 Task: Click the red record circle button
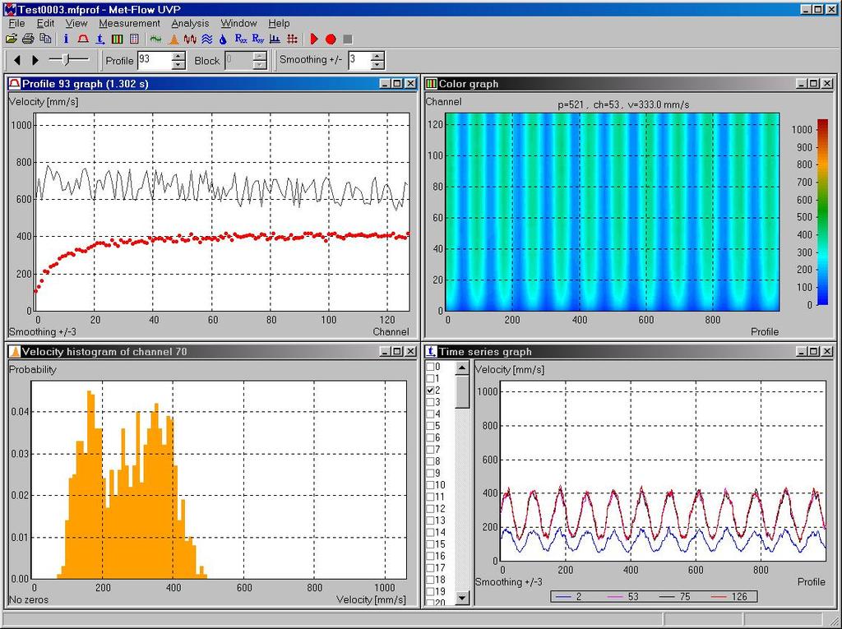(331, 39)
